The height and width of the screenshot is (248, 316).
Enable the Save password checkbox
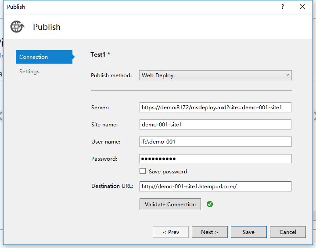(x=143, y=171)
